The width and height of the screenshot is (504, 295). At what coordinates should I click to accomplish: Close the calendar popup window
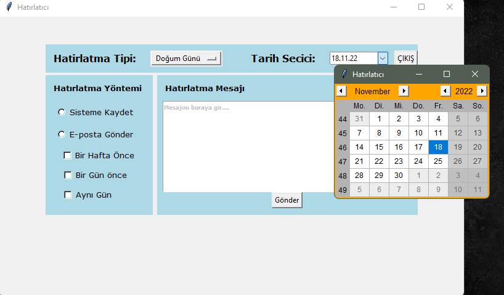(x=475, y=75)
